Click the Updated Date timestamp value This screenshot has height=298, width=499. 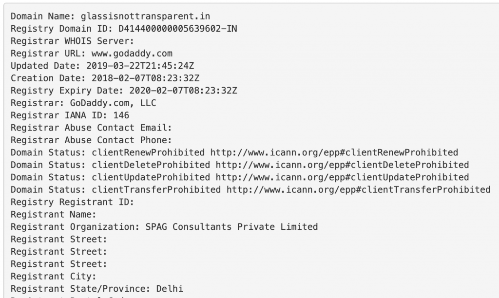point(140,66)
